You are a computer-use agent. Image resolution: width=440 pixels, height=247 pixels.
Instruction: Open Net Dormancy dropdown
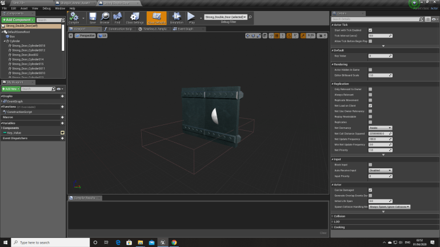click(x=380, y=128)
